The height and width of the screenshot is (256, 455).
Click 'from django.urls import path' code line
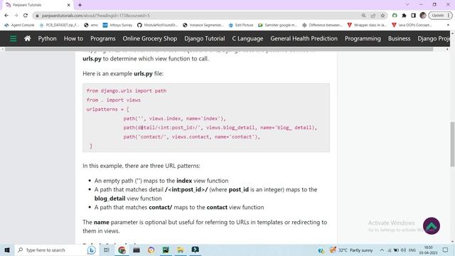(127, 90)
